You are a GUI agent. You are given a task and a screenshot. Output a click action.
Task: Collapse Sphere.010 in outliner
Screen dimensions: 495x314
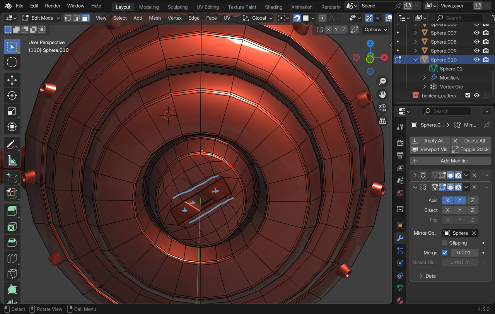click(x=416, y=60)
